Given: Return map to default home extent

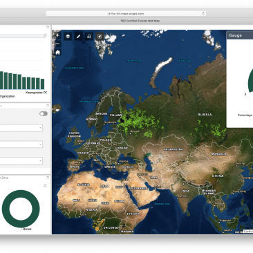Looking at the screenshot, I should (x=57, y=52).
